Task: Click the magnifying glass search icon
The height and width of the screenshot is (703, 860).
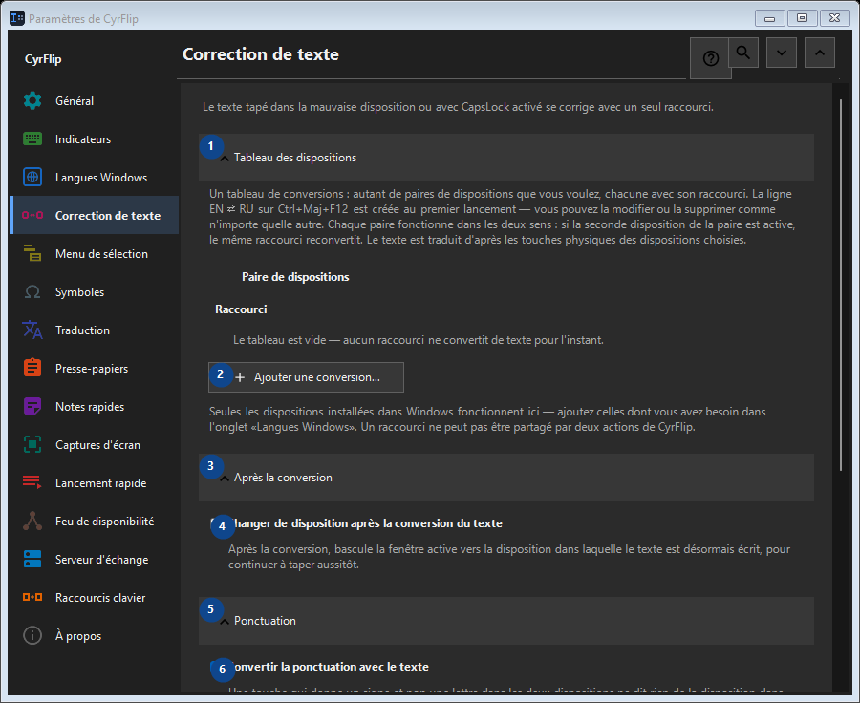Action: click(743, 53)
